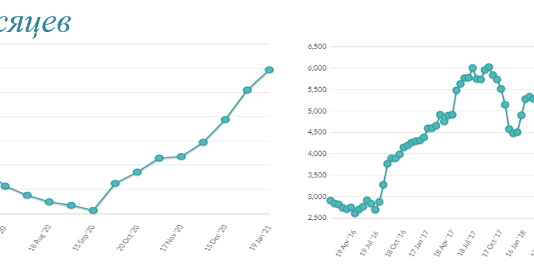Select the lowest data point on left chart

pos(93,211)
